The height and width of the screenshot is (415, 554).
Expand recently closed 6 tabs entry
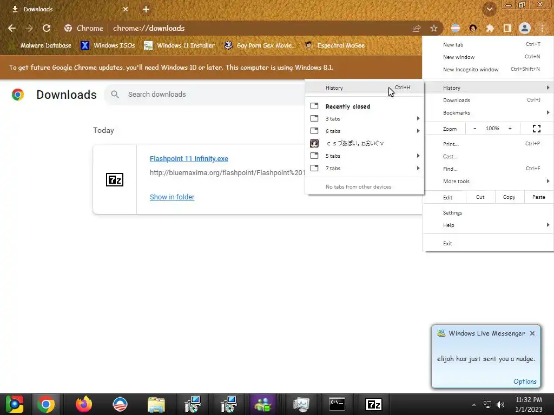click(x=364, y=131)
